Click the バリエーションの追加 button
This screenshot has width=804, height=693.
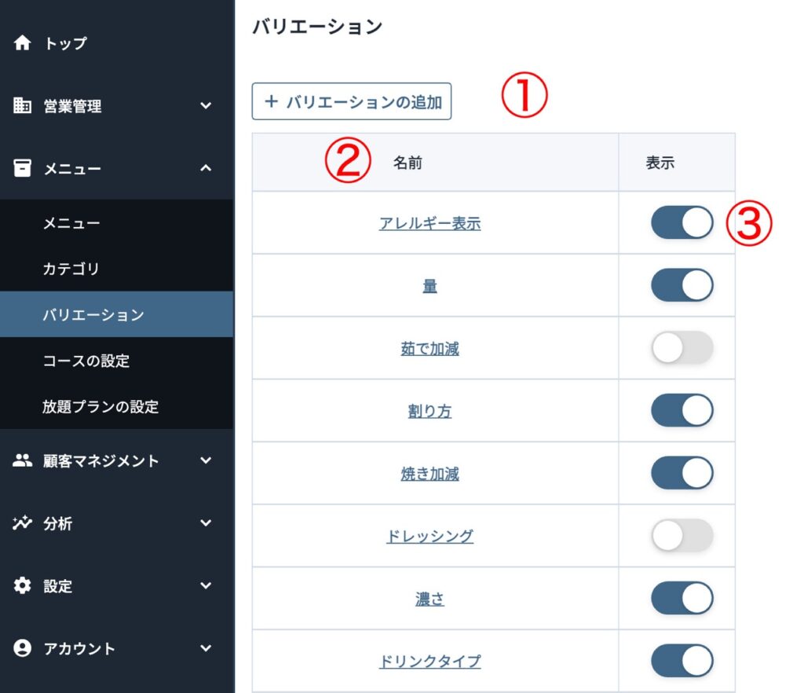(352, 101)
